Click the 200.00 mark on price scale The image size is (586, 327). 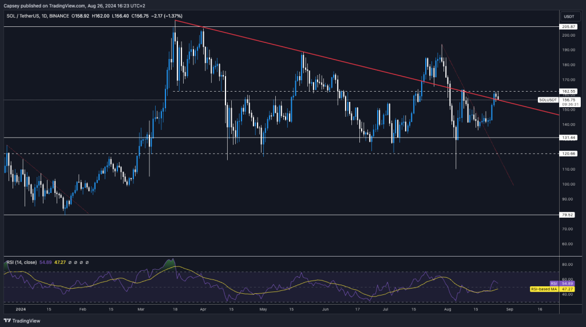click(x=568, y=35)
